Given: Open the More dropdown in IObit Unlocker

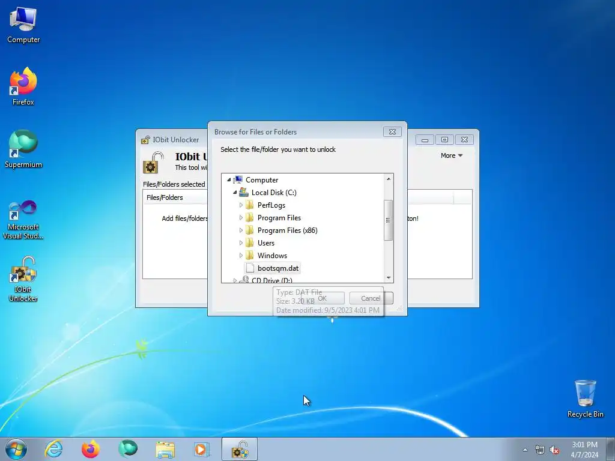Looking at the screenshot, I should [x=452, y=155].
